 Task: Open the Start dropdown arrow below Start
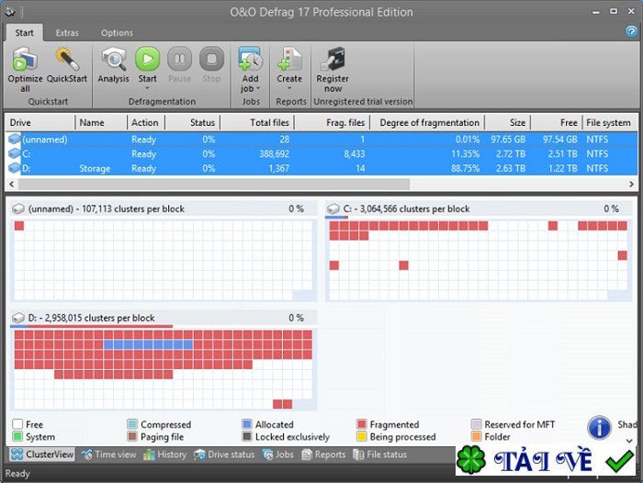pyautogui.click(x=147, y=88)
